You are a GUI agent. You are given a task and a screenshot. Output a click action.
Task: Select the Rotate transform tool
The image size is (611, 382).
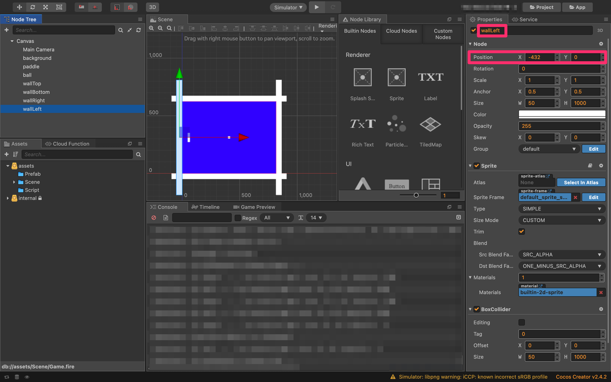(x=33, y=7)
